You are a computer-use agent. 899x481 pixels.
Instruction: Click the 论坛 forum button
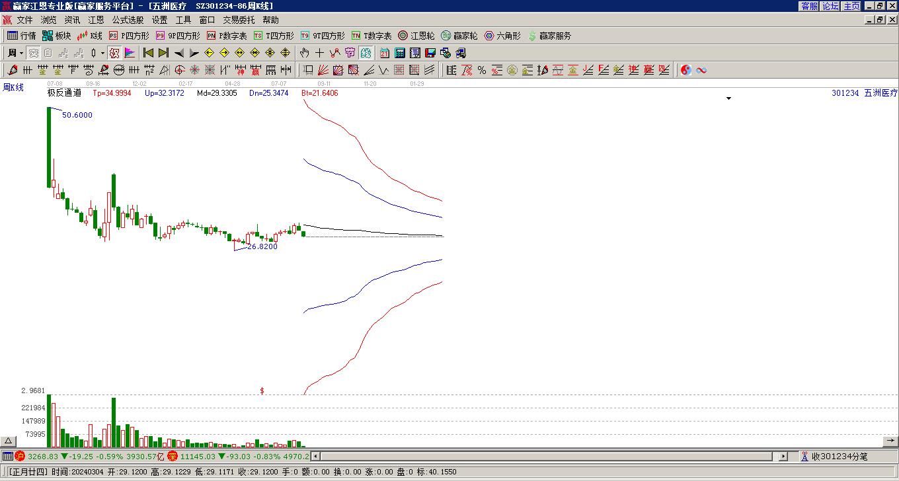click(x=830, y=6)
